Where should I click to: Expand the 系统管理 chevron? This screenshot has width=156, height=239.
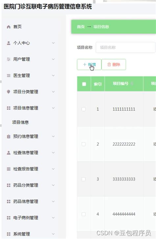point(53,234)
